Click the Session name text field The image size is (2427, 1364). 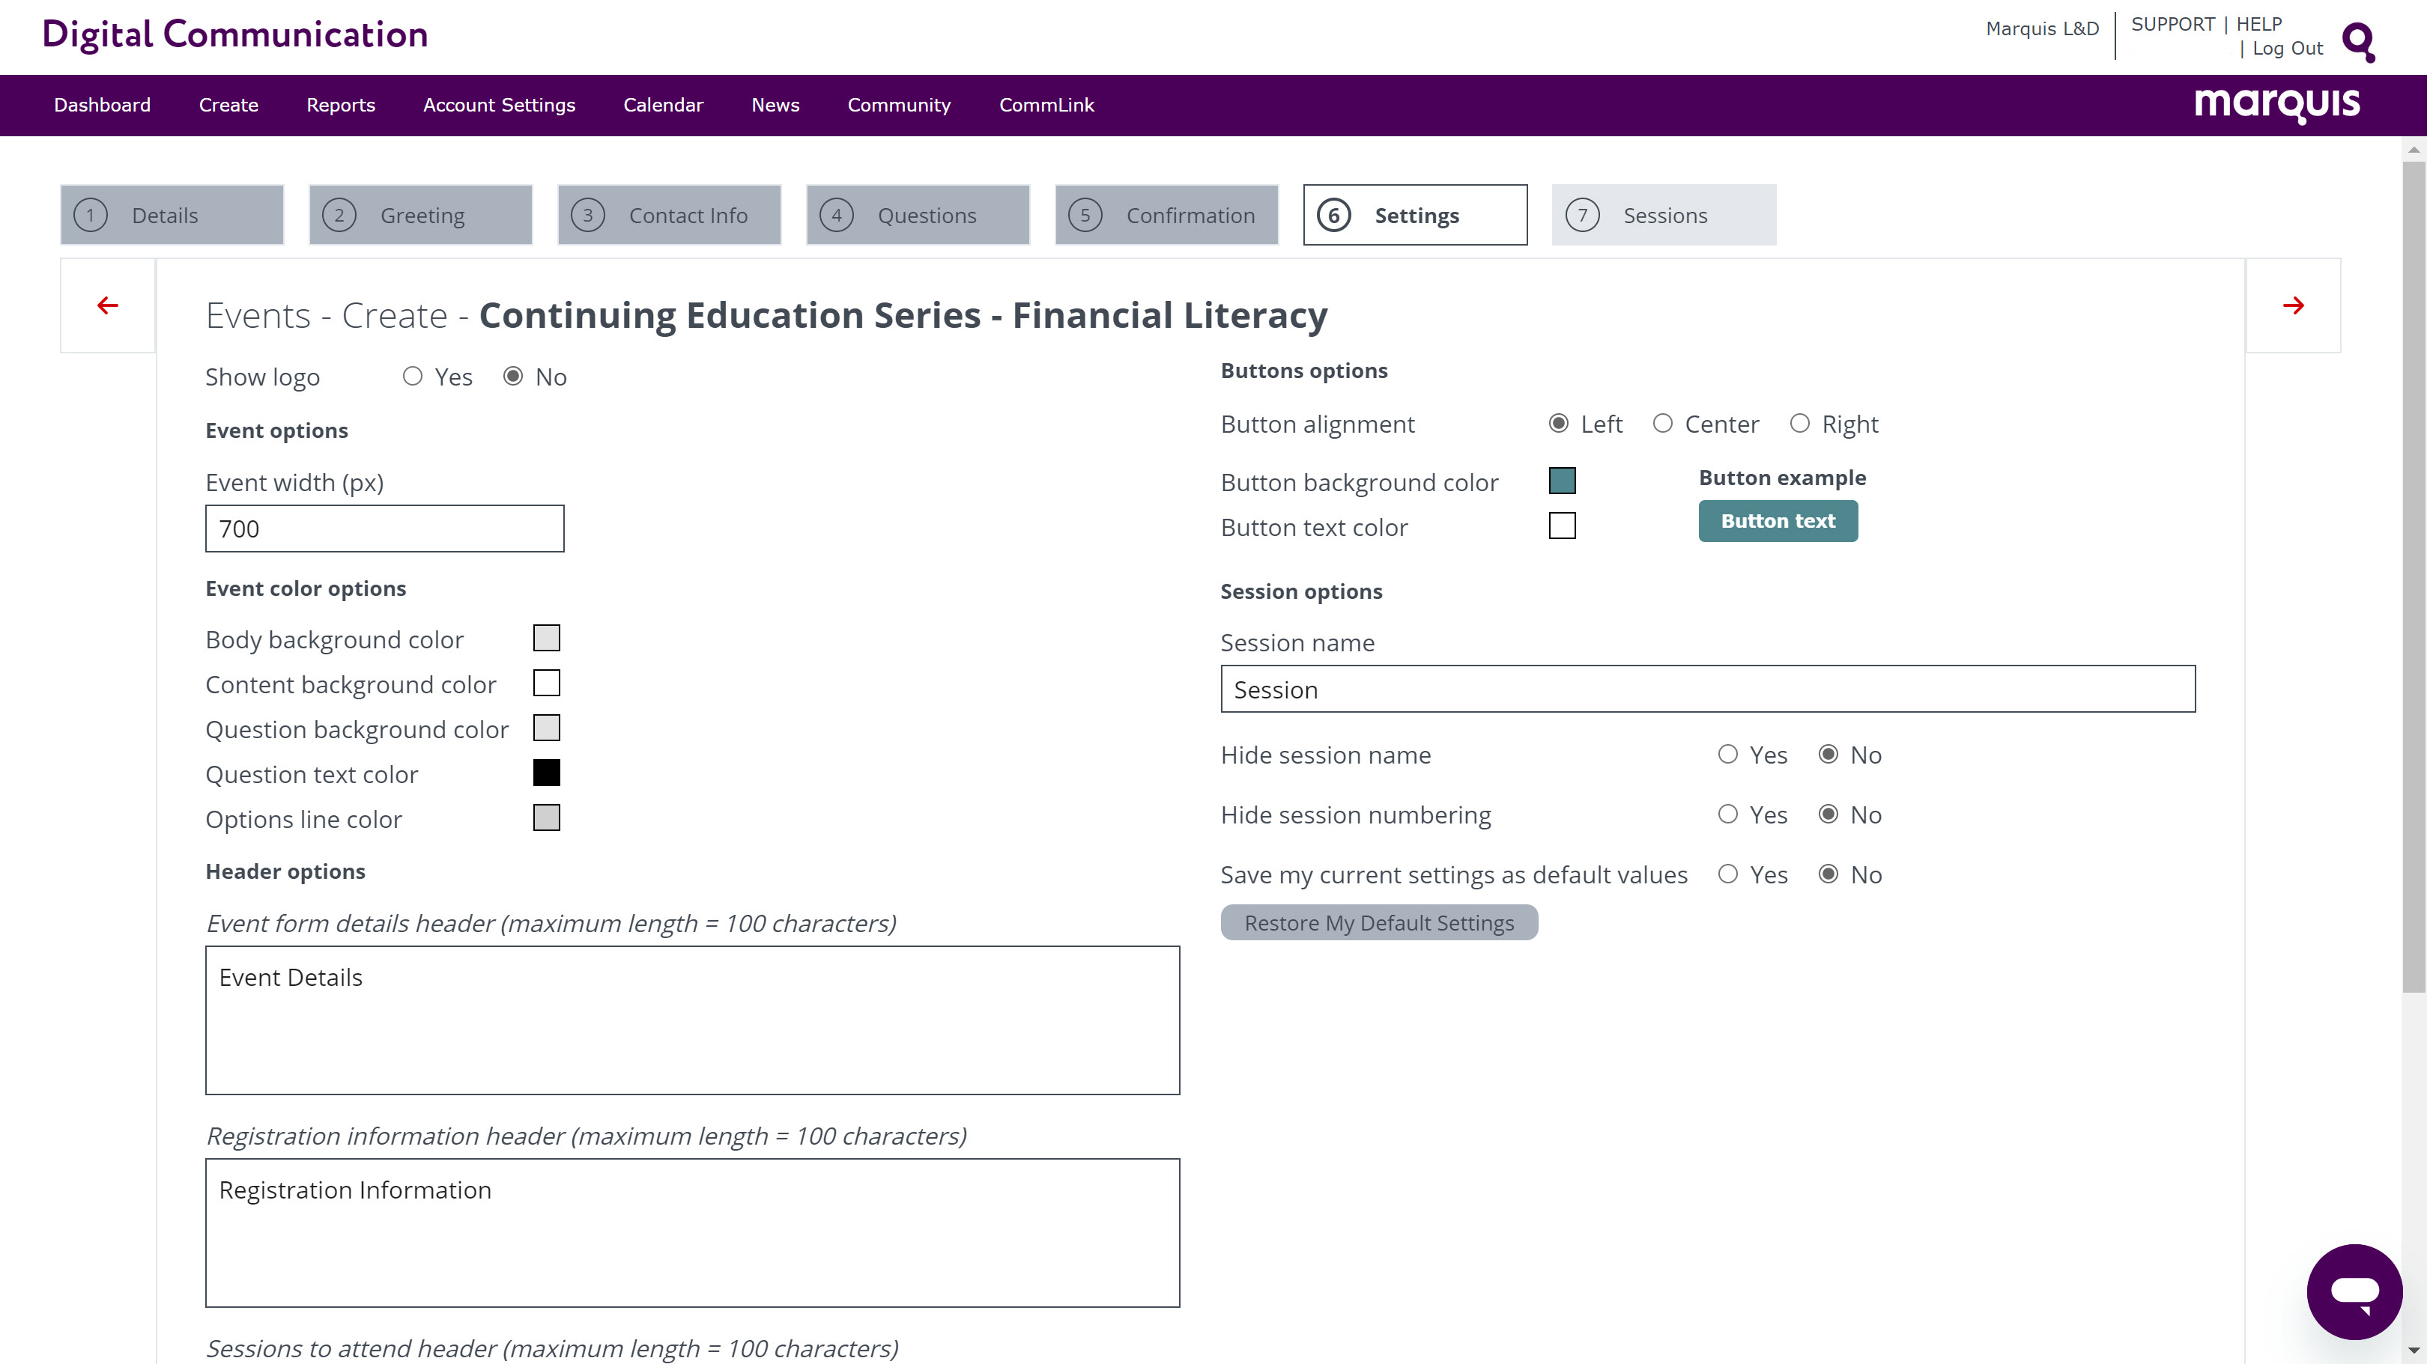[x=1707, y=689]
